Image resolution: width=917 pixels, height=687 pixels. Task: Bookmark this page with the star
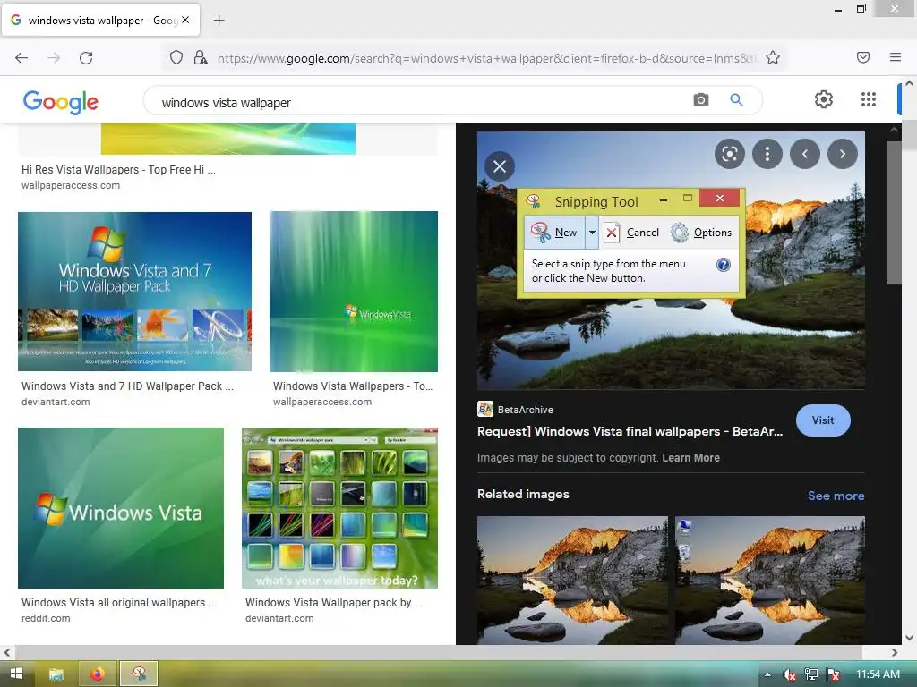coord(773,57)
